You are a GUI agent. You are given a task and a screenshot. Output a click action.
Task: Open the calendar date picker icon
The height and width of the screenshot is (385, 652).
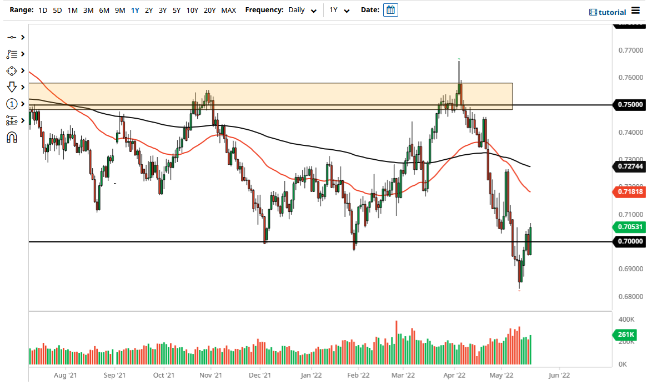[x=390, y=9]
